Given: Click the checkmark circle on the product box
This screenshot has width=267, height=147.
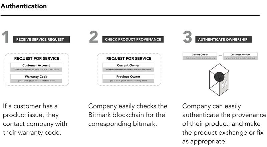Looking at the screenshot, I should [219, 77].
